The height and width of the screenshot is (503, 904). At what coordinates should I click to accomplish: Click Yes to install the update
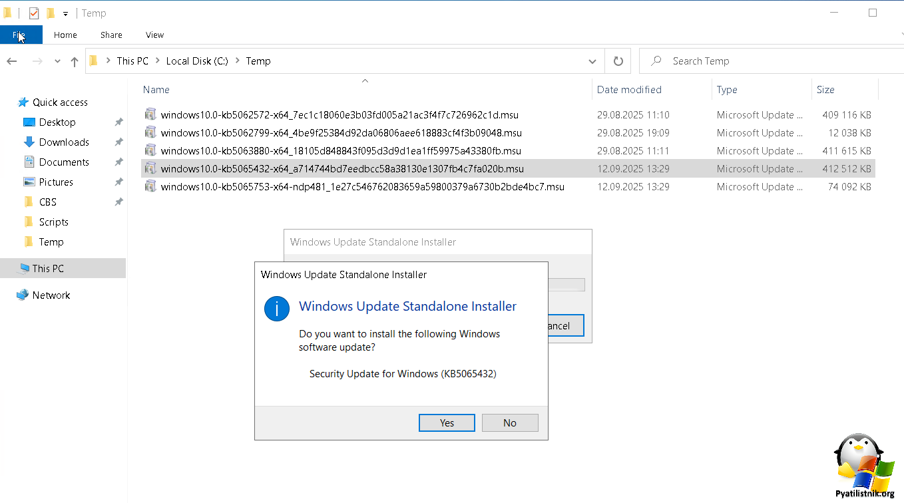tap(447, 422)
